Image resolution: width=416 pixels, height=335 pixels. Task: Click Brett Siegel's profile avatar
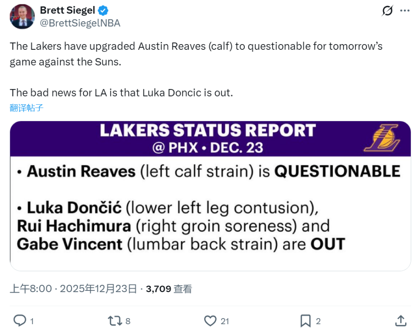pyautogui.click(x=23, y=17)
